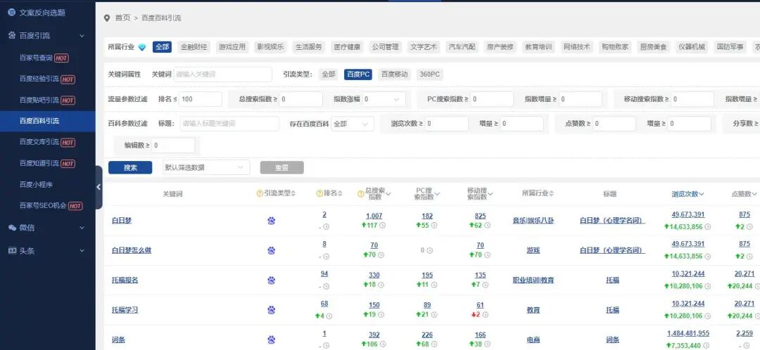Focus the 标题 keyword input field

[x=229, y=124]
